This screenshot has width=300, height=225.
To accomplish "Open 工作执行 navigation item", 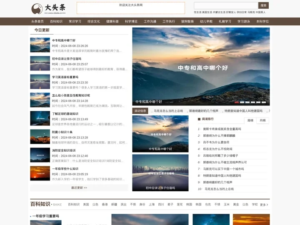I will pyautogui.click(x=169, y=21).
